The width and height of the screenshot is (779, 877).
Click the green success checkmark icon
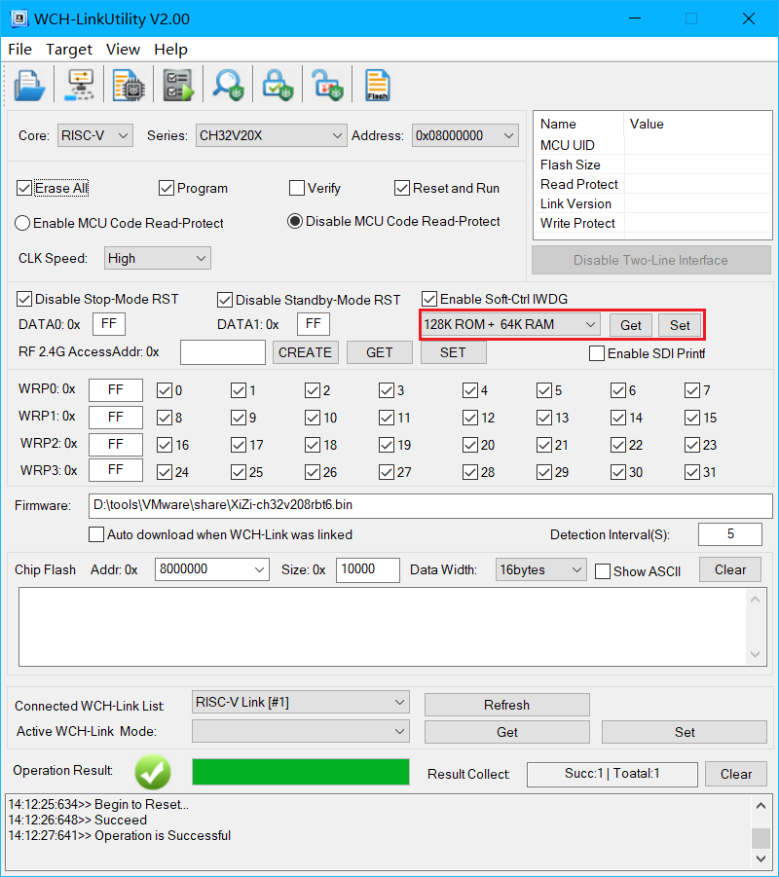click(x=153, y=772)
